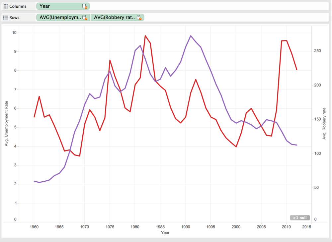
Task: Click the Columns shelf grid icon
Action: pos(6,6)
